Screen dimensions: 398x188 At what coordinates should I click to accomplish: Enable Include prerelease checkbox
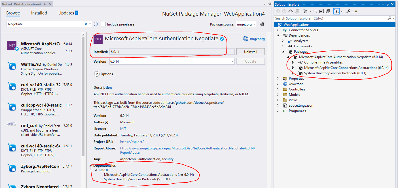(x=103, y=24)
